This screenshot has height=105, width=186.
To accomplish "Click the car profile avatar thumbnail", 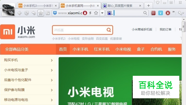I will [x=8, y=10].
